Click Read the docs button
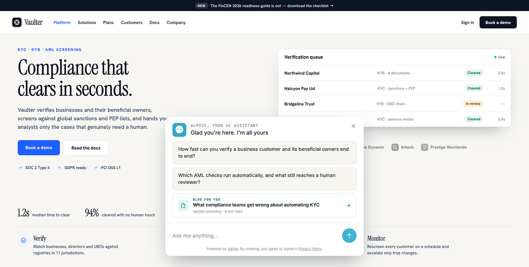 click(x=86, y=148)
